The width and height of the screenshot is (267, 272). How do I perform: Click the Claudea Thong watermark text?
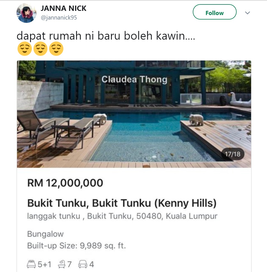[x=134, y=80]
